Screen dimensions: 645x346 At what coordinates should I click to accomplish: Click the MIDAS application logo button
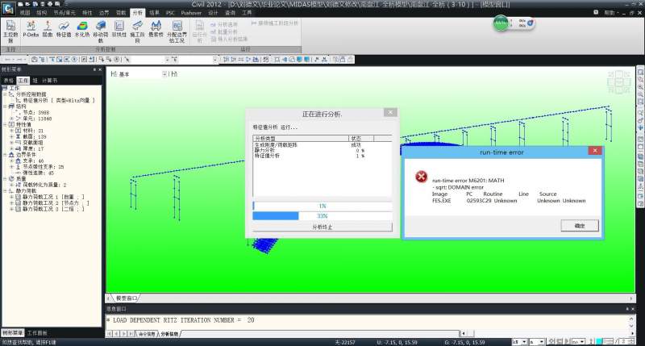coord(8,8)
